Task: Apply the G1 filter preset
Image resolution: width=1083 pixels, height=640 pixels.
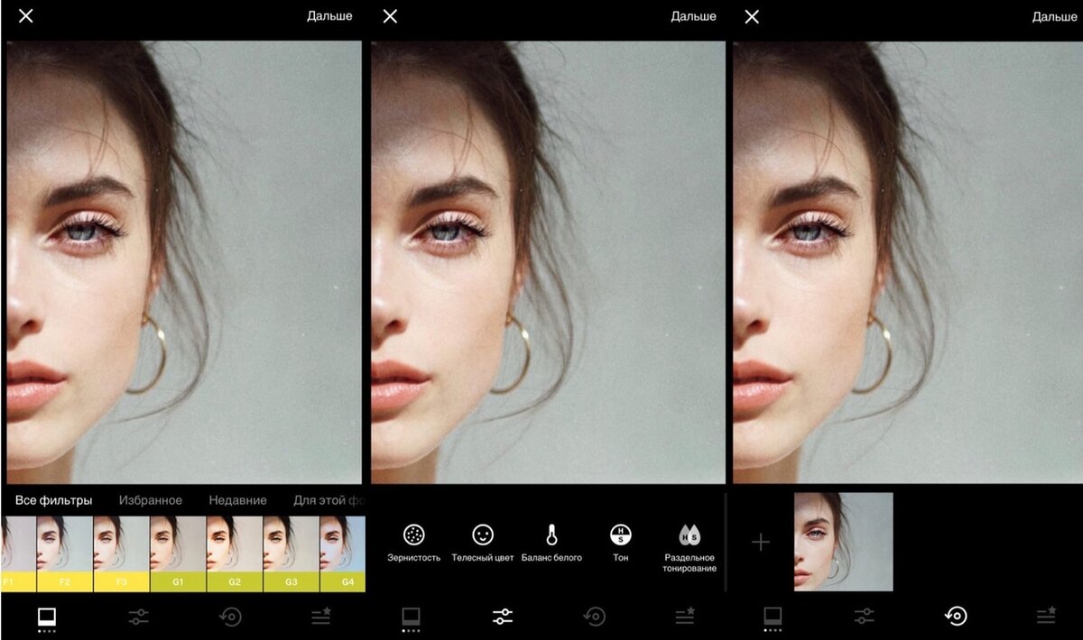Action: pos(178,553)
